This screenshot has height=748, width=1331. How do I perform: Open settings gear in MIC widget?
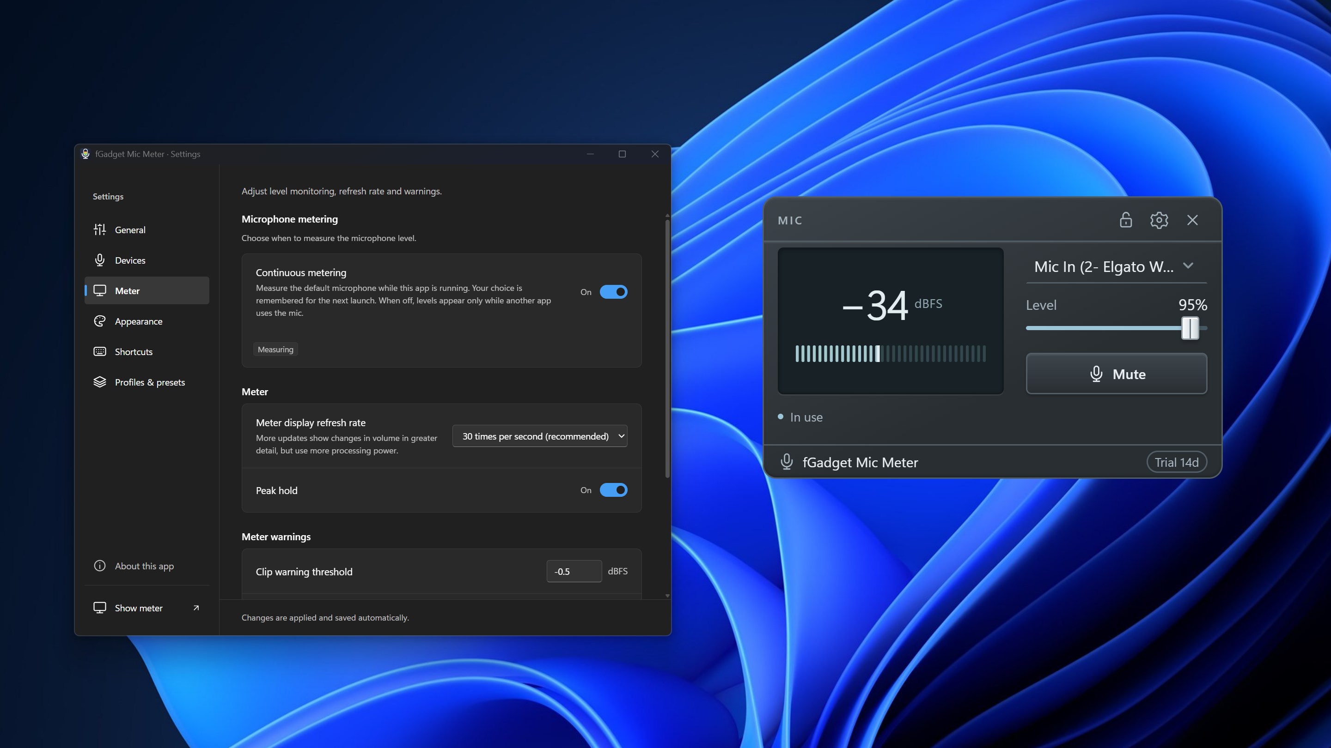point(1159,220)
